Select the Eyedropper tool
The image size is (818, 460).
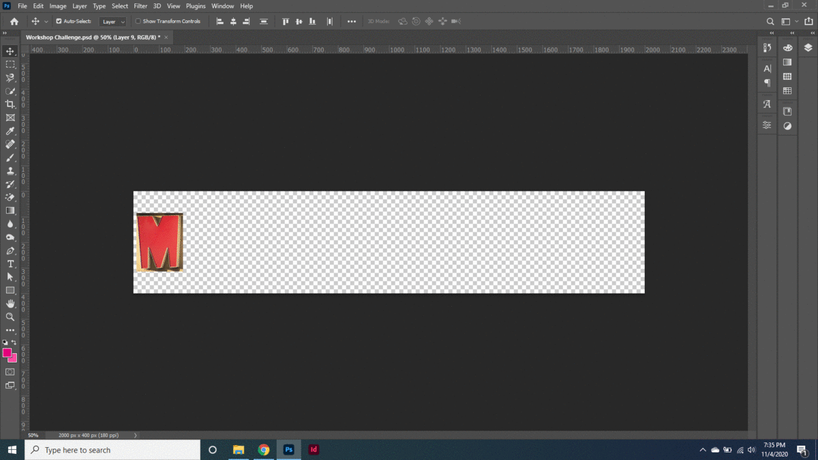pos(10,131)
